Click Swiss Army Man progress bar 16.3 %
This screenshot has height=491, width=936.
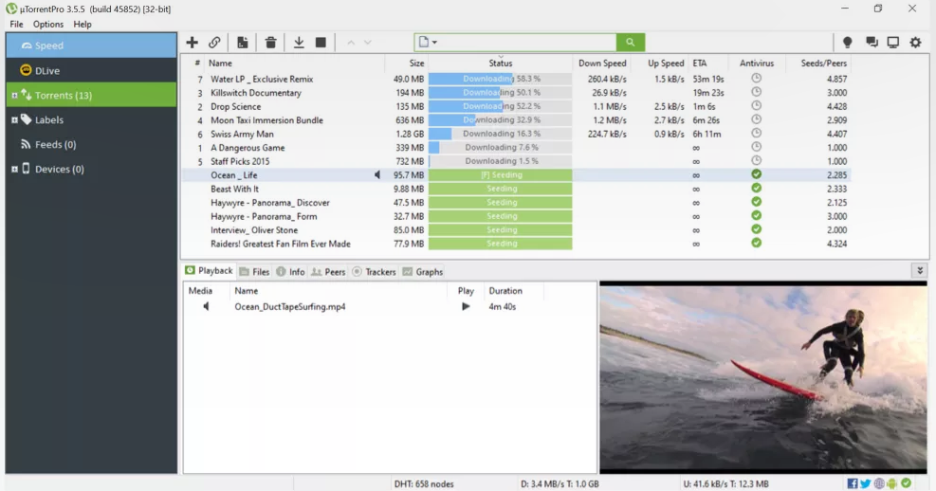coord(500,134)
